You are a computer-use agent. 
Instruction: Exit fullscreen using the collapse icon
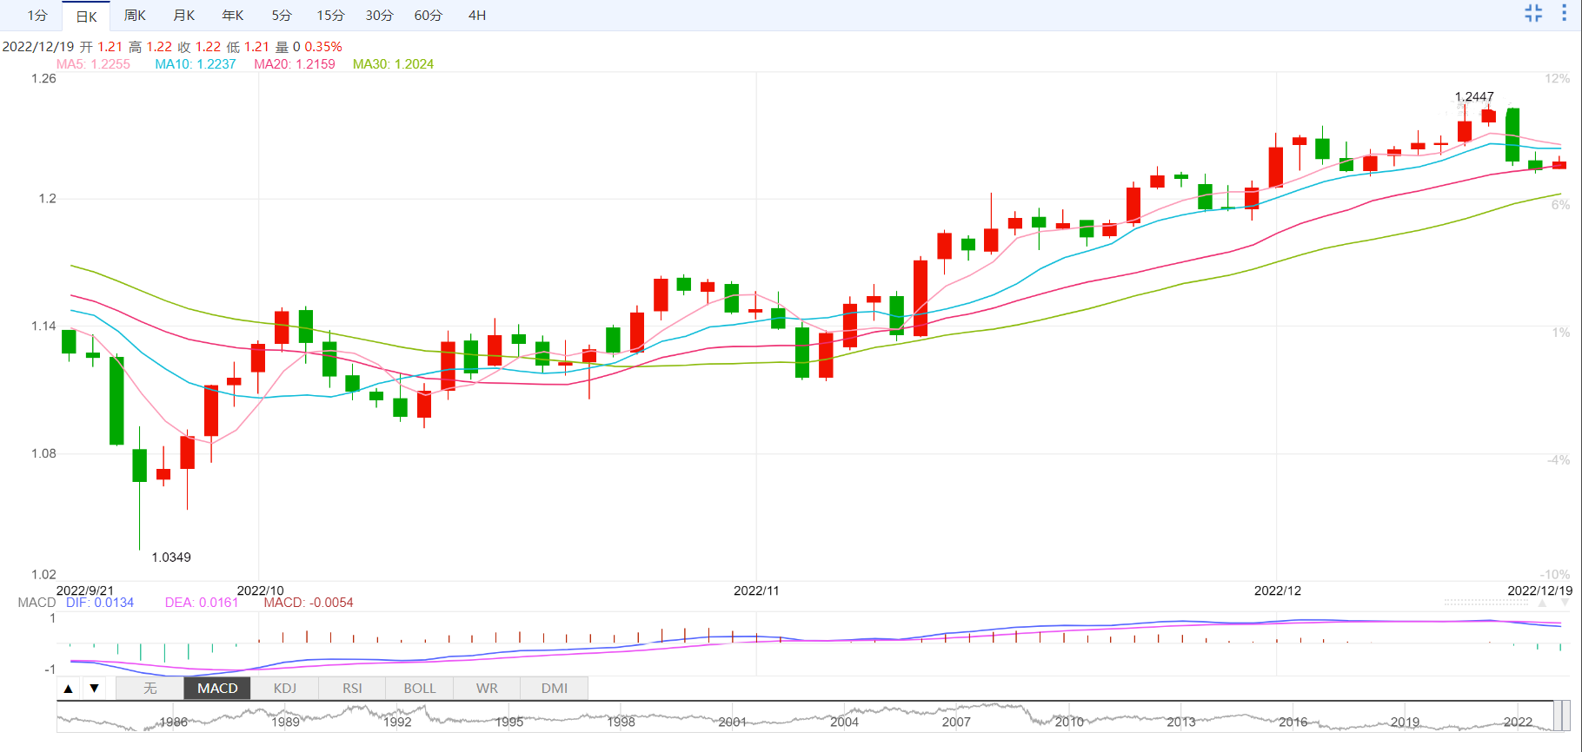[1533, 13]
